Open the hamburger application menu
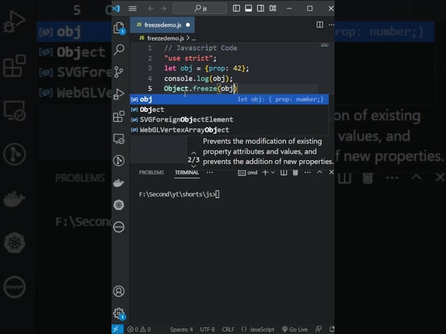Image resolution: width=446 pixels, height=334 pixels. pos(132,8)
